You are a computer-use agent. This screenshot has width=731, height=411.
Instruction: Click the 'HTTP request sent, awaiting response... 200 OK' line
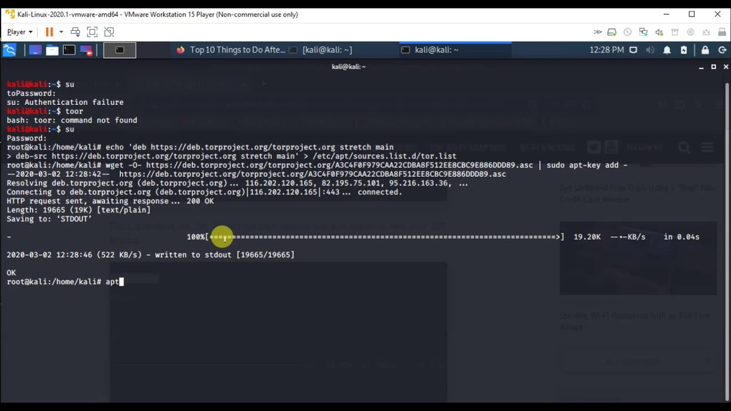coord(110,201)
